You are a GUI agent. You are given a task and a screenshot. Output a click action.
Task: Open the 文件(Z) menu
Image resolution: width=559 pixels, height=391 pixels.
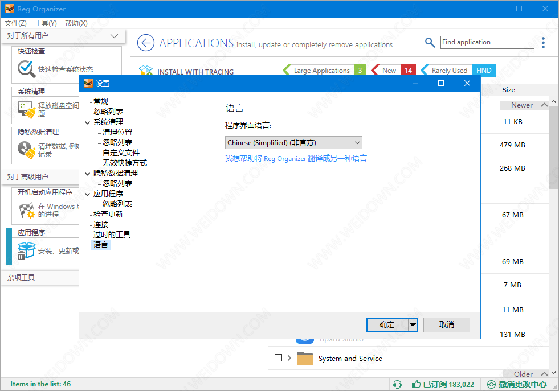(x=15, y=23)
